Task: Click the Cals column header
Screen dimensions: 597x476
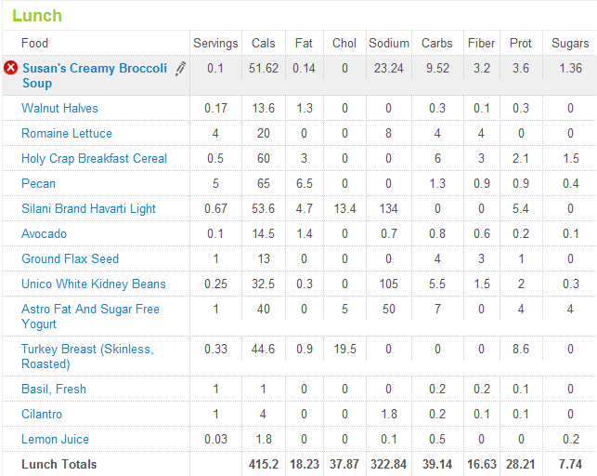Action: pos(264,44)
